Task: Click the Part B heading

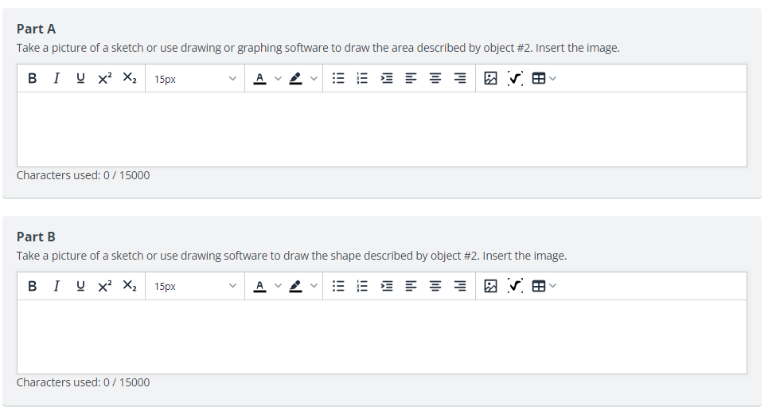Action: point(36,237)
